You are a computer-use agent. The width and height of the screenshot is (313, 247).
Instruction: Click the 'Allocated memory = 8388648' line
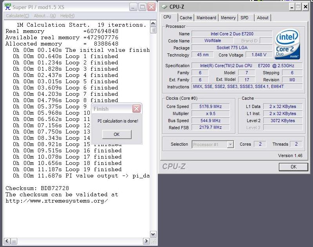pyautogui.click(x=62, y=44)
